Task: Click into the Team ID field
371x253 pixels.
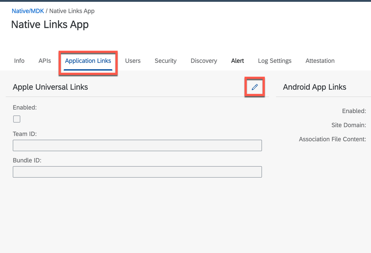Action: point(137,146)
